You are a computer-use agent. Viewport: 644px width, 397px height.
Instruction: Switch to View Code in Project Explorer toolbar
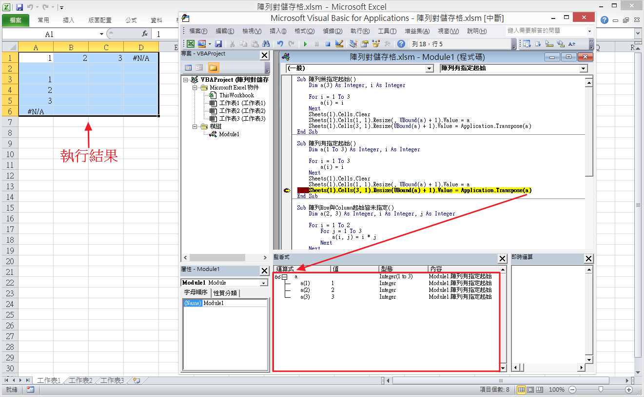pos(189,67)
